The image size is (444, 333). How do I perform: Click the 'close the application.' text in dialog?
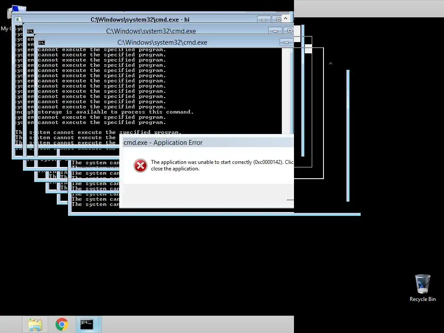tap(175, 169)
